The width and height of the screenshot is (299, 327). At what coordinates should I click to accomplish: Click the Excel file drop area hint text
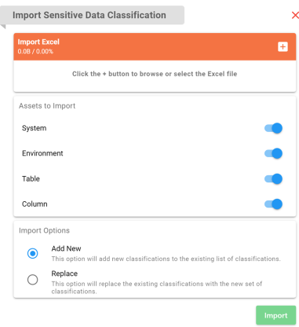[155, 74]
